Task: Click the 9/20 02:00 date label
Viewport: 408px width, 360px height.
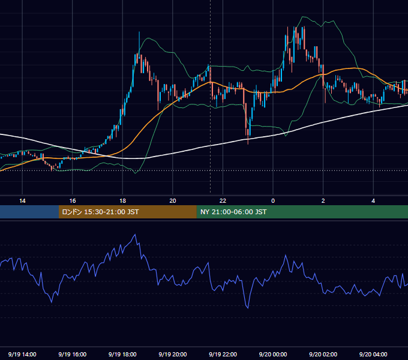Action: (x=323, y=354)
